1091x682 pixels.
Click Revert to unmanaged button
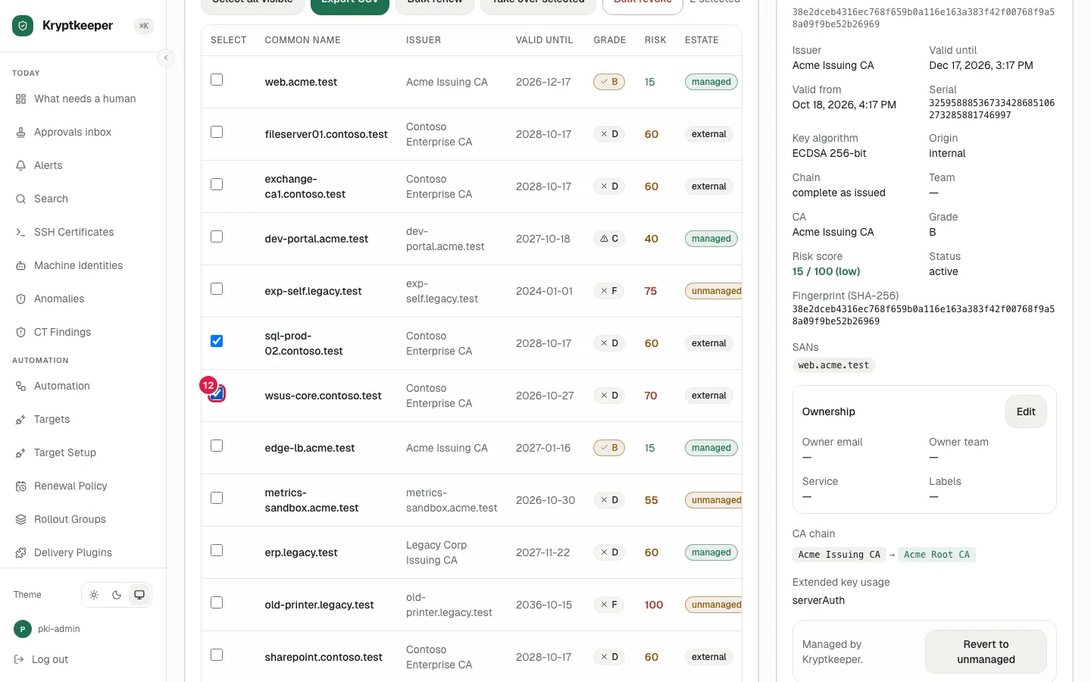click(986, 652)
